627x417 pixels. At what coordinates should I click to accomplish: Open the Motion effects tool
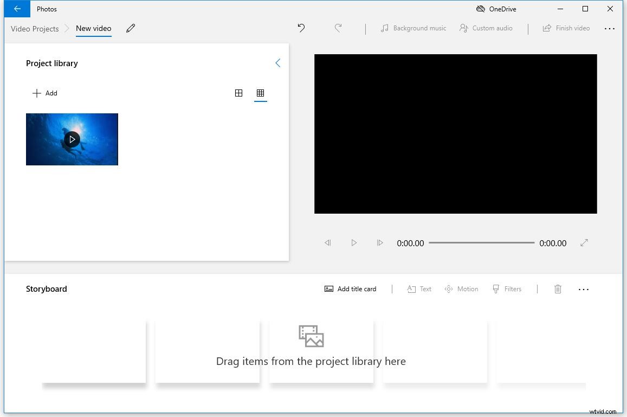point(461,288)
